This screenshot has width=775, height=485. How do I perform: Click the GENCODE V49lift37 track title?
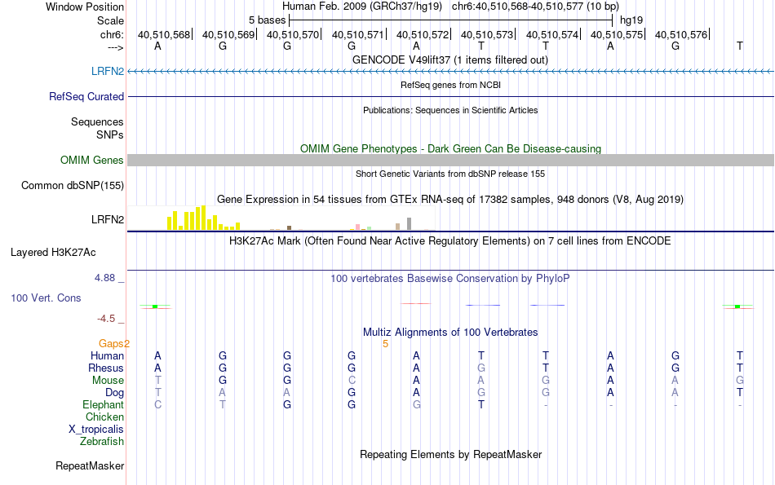point(449,60)
